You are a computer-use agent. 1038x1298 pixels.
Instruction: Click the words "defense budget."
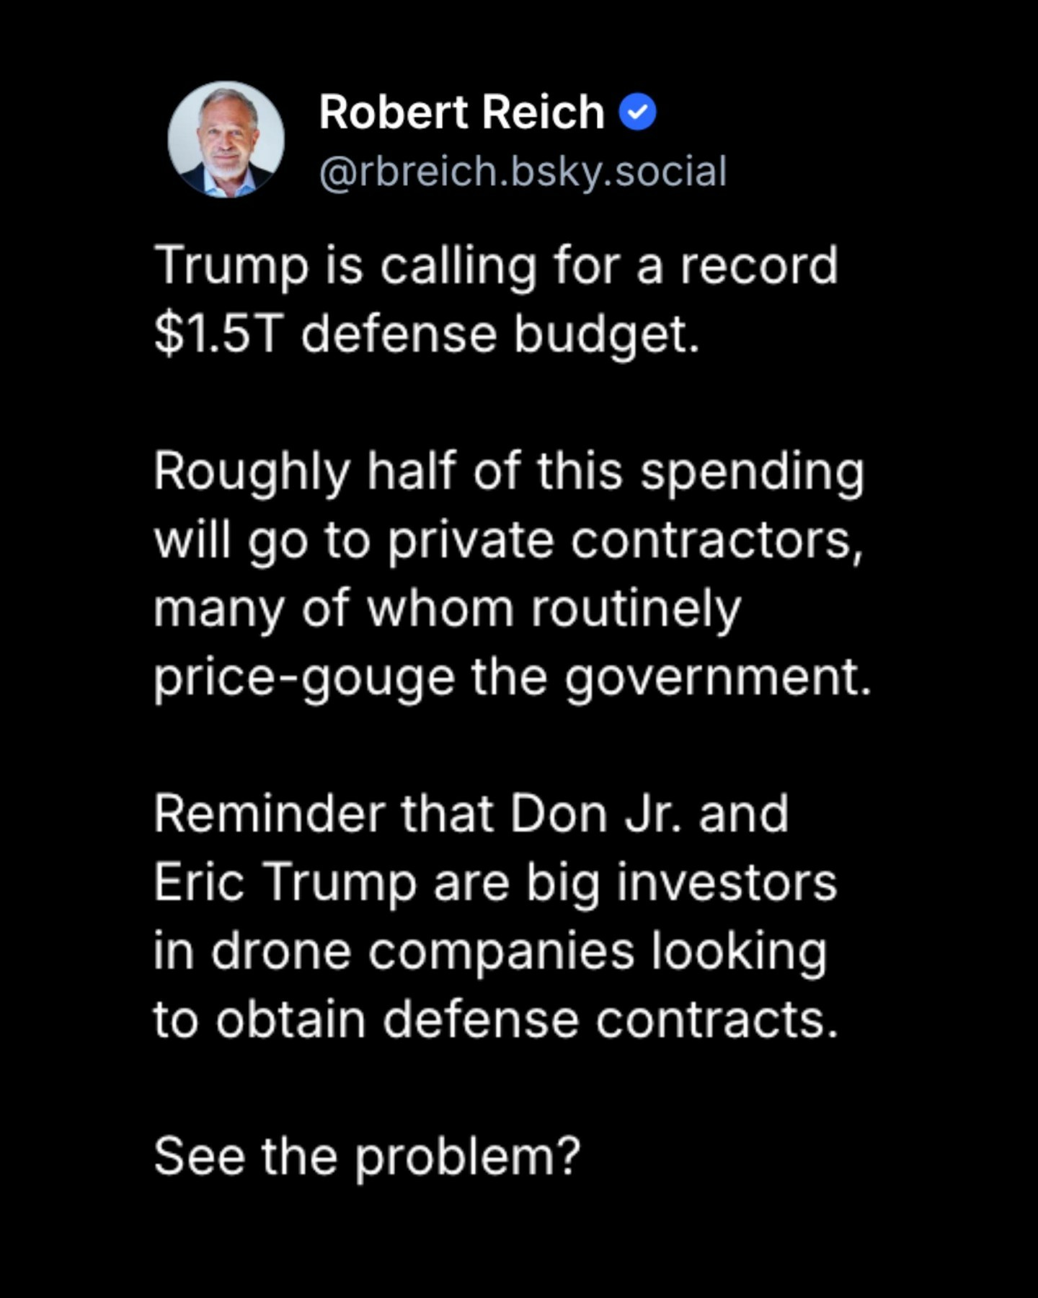click(x=500, y=335)
